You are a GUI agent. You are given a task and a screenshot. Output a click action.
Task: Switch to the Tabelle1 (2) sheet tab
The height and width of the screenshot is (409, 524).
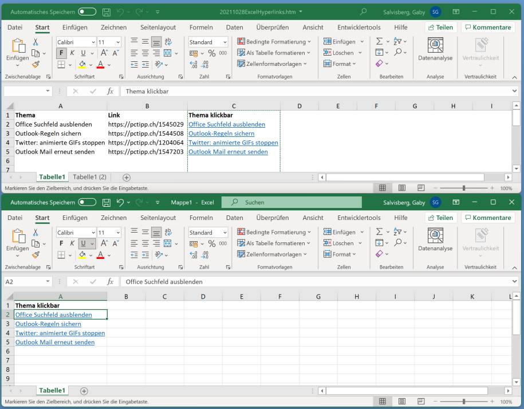pyautogui.click(x=90, y=177)
